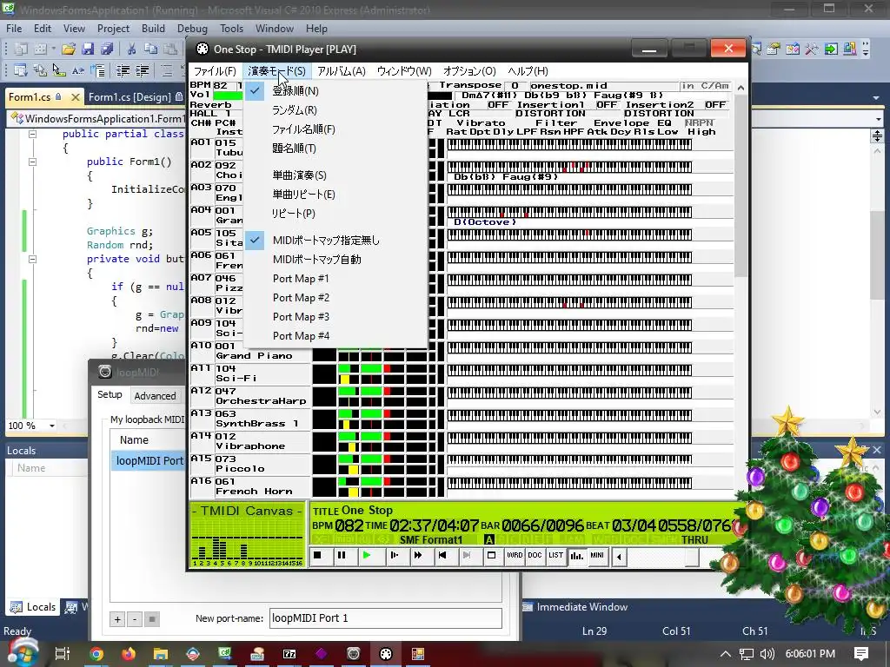This screenshot has height=667, width=890.
Task: Open the WRD display
Action: click(x=515, y=555)
